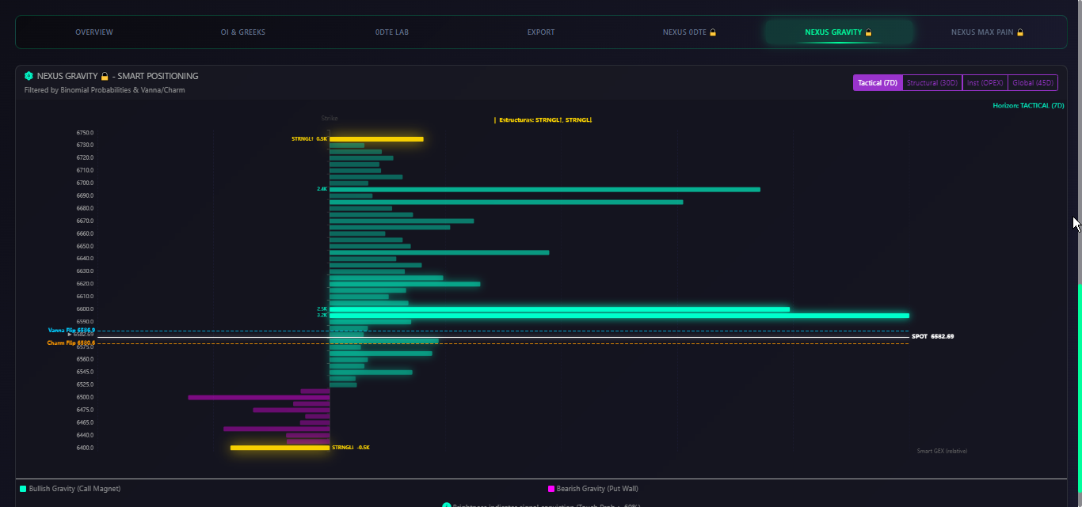Viewport: 1082px width, 507px height.
Task: Click the Nexus Gravity hexagon logo icon
Action: [29, 76]
